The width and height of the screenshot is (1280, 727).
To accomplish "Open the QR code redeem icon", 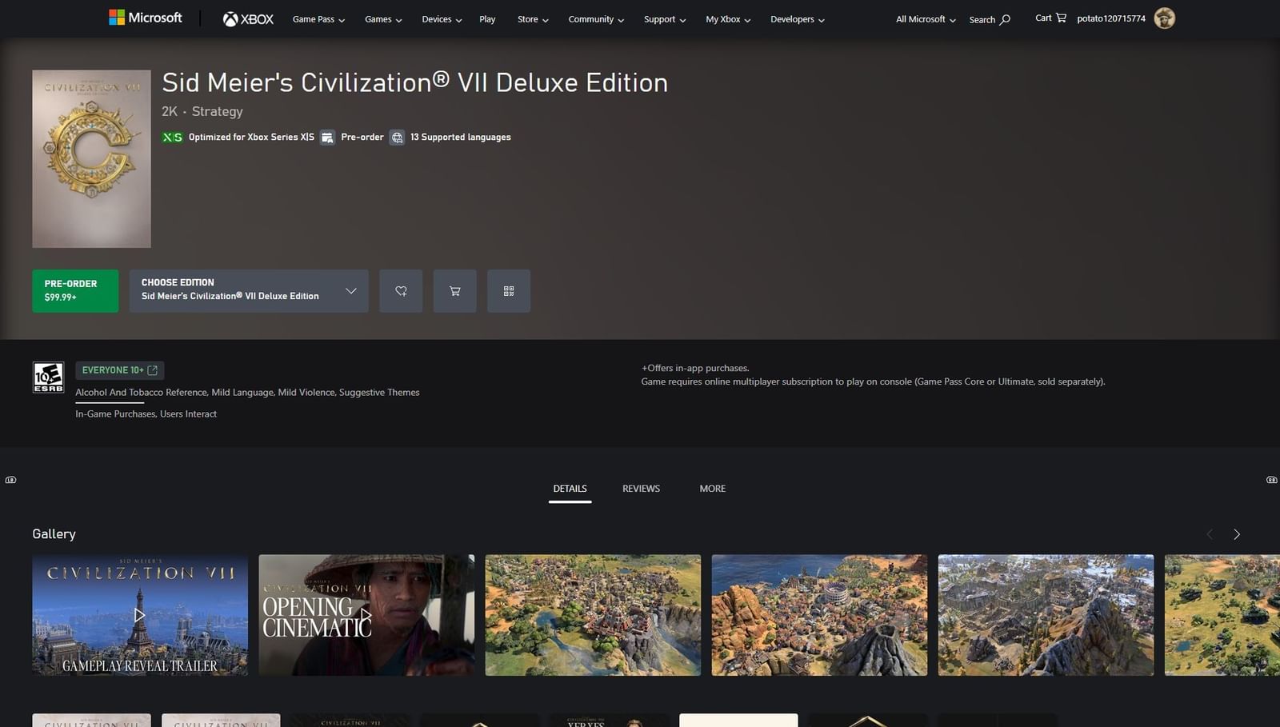I will click(x=509, y=290).
